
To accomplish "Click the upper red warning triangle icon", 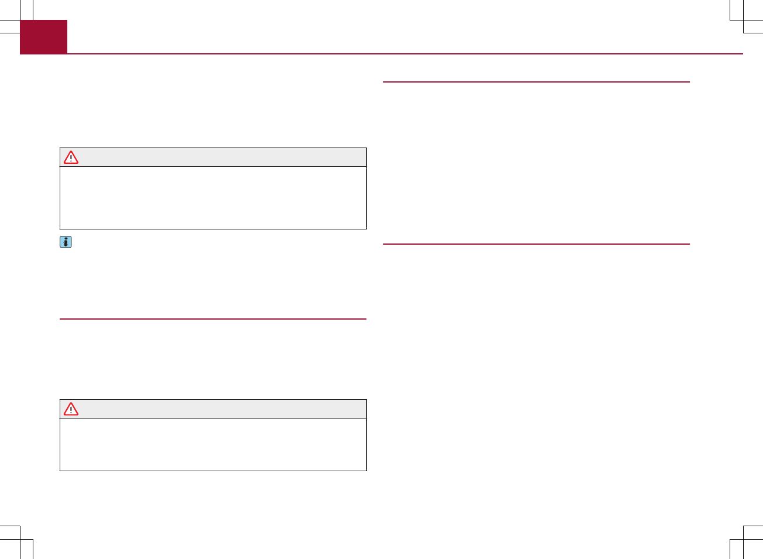I will (x=71, y=157).
